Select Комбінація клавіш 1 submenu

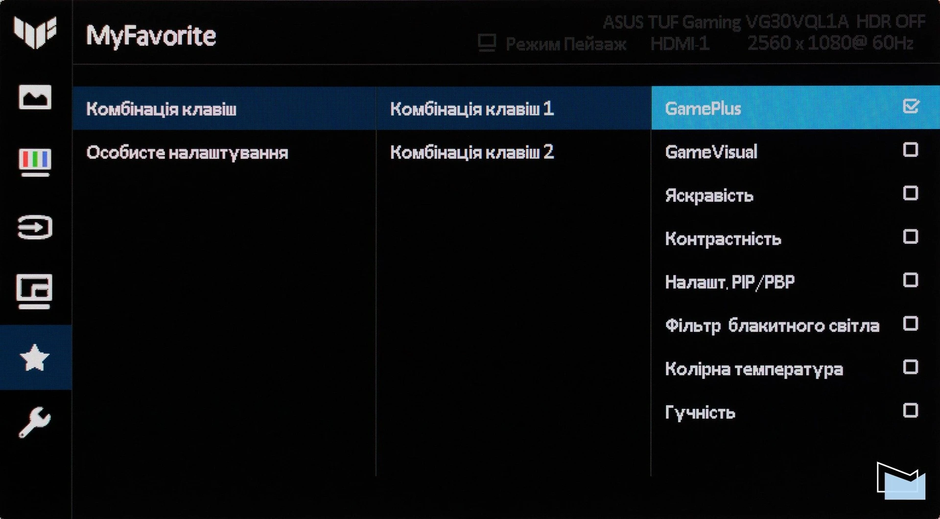471,109
